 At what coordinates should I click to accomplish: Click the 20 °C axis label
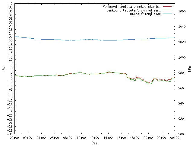click(11, 41)
